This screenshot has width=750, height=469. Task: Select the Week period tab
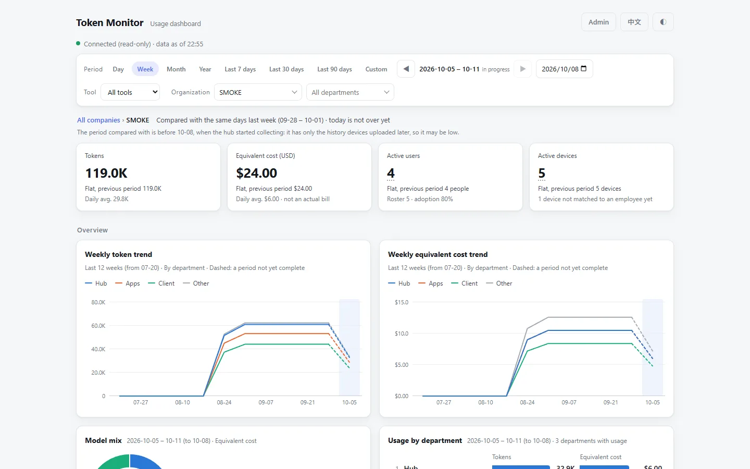[145, 69]
